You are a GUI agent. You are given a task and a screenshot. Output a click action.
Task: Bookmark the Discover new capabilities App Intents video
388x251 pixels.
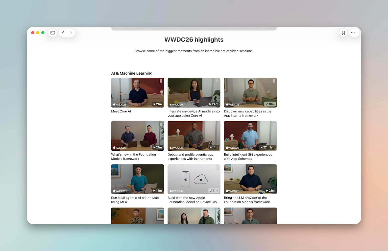pyautogui.click(x=274, y=81)
